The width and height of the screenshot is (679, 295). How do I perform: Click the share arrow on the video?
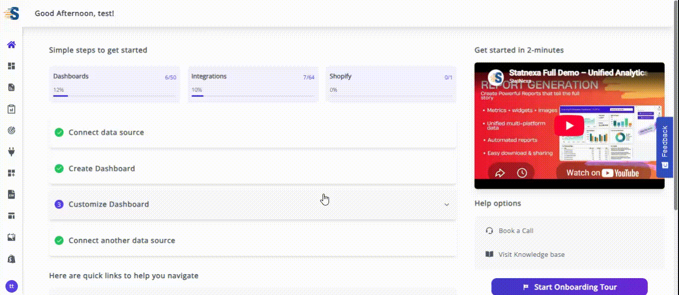tap(500, 173)
